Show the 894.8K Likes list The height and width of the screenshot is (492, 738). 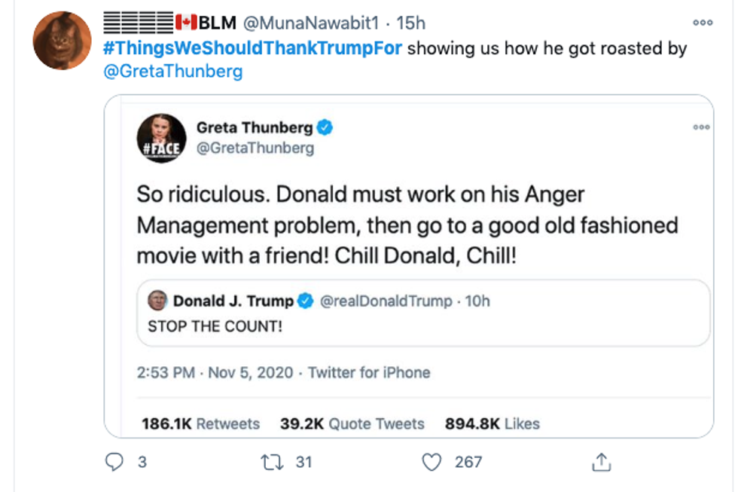tap(493, 424)
